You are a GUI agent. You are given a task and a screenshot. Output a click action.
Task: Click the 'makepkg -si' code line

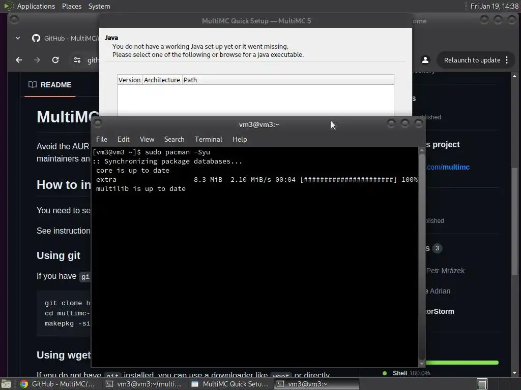point(67,323)
